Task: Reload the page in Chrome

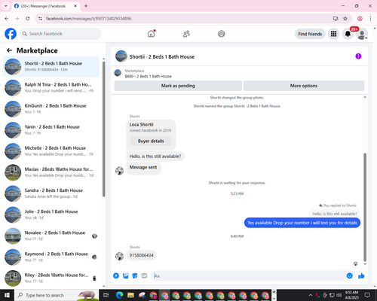Action: 28,18
